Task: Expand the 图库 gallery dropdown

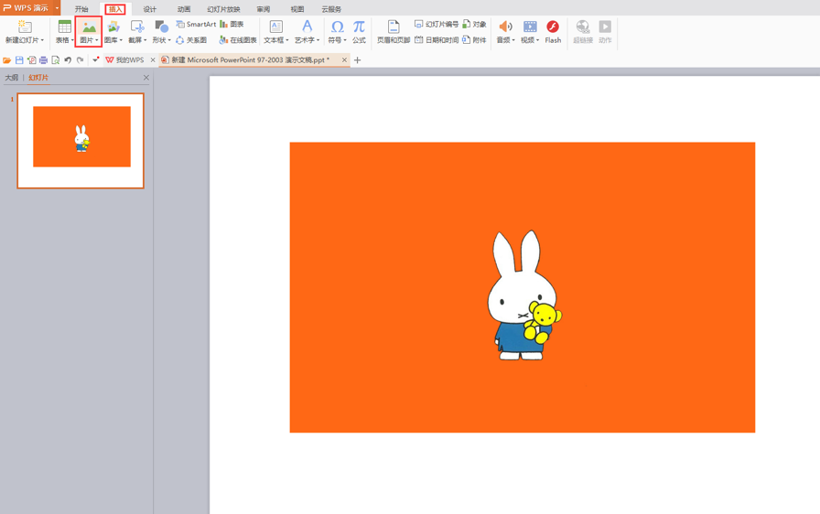Action: click(121, 40)
